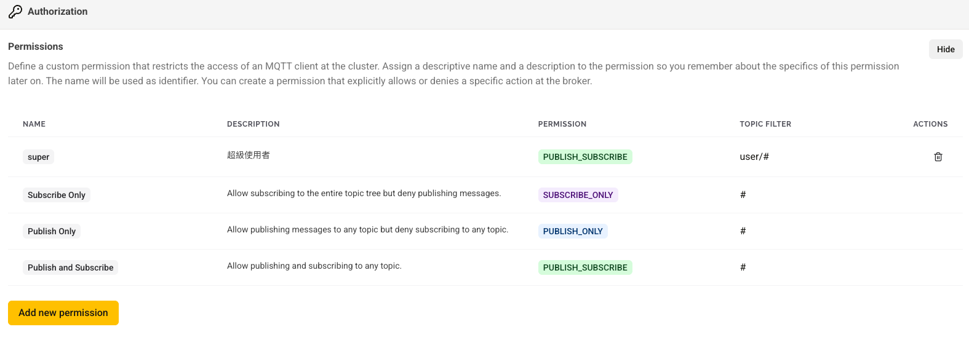Click PUBLISH_SUBSCRIBE badge in Publish and Subscribe row

(x=584, y=267)
